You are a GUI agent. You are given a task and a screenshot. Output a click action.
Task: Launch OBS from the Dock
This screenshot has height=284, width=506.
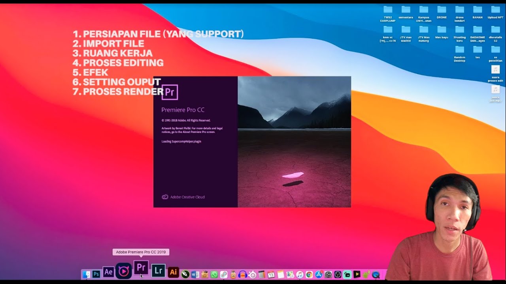point(338,275)
